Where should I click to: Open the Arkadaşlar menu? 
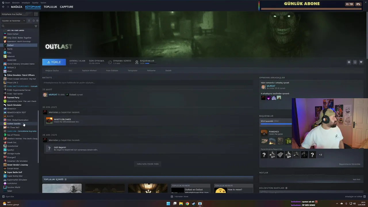click(26, 3)
